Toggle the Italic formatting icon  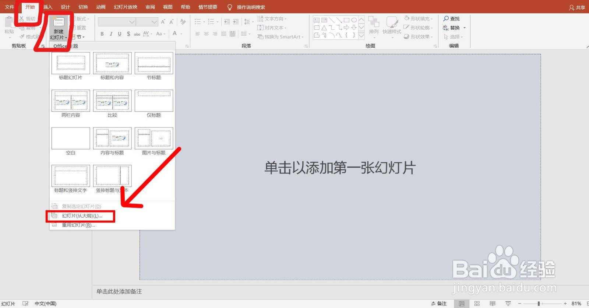111,34
